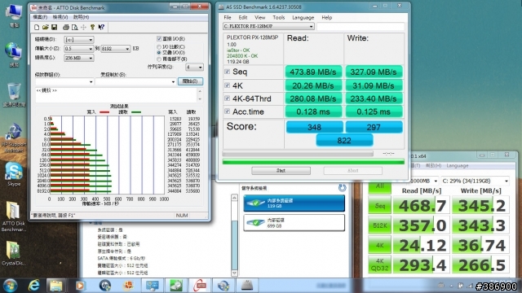Select the 699 GB internal disk entry
The height and width of the screenshot is (293, 522).
[294, 222]
